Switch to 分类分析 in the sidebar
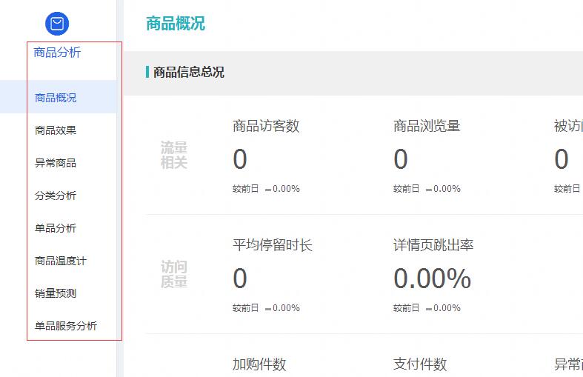The width and height of the screenshot is (583, 377). [x=56, y=196]
